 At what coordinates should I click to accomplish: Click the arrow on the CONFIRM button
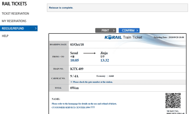pyautogui.click(x=137, y=30)
